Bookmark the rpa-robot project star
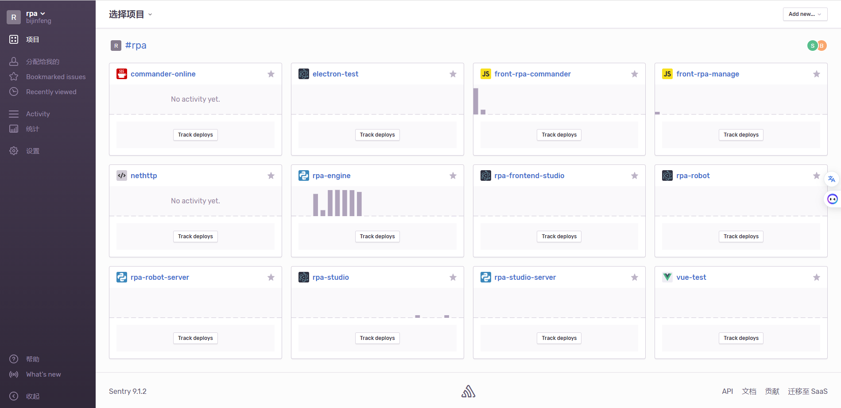The width and height of the screenshot is (841, 408). coord(817,175)
